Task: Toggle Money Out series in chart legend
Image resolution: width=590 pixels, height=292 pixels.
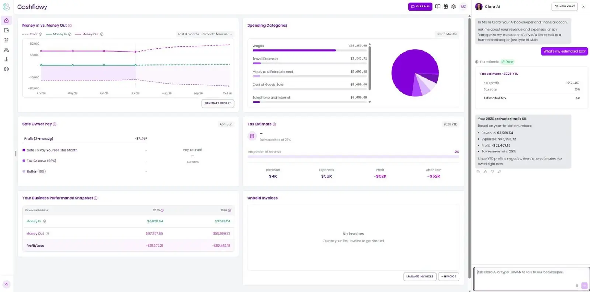Action: [87, 34]
